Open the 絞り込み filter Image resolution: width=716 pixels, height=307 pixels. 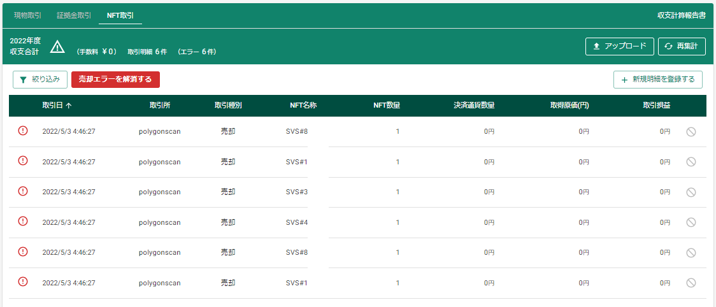pos(40,80)
